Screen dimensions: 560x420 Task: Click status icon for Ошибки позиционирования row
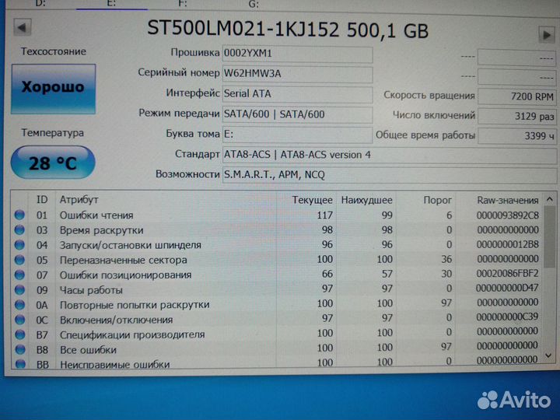pyautogui.click(x=19, y=275)
